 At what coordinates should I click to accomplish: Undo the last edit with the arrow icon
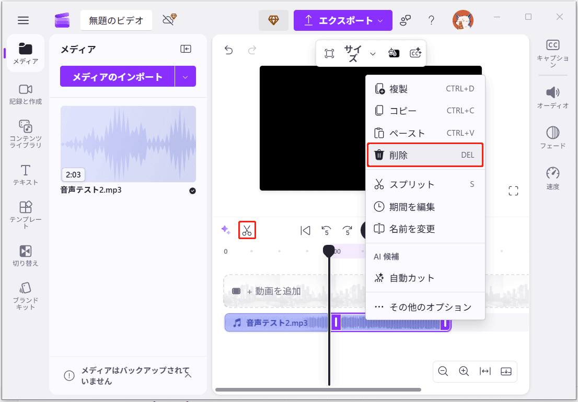click(228, 50)
